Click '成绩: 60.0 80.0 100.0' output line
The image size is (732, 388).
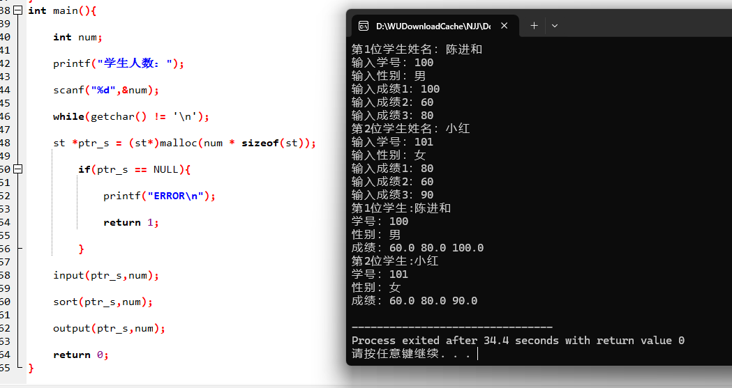[418, 248]
